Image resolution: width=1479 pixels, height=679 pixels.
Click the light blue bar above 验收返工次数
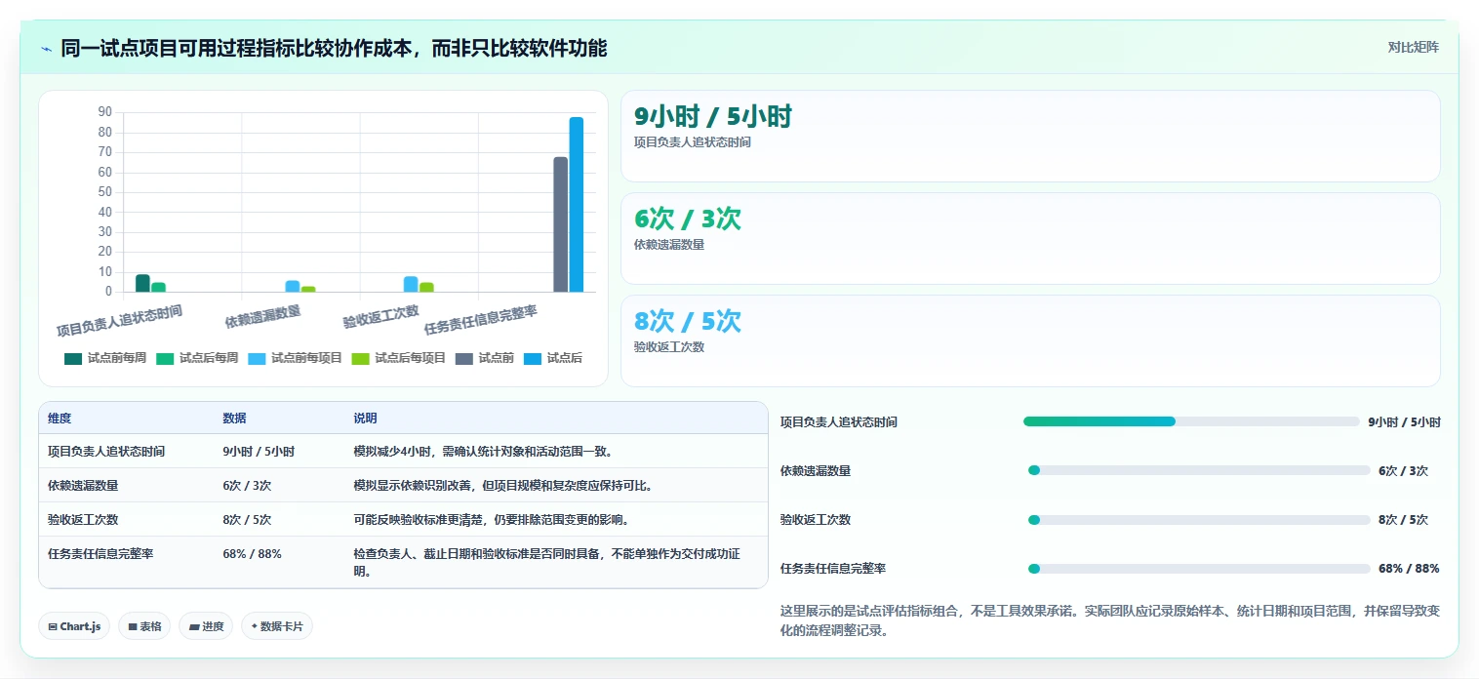click(x=411, y=284)
